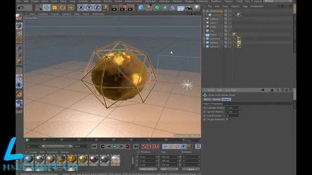
Task: Toggle the Autokeying icon
Action: point(151,147)
